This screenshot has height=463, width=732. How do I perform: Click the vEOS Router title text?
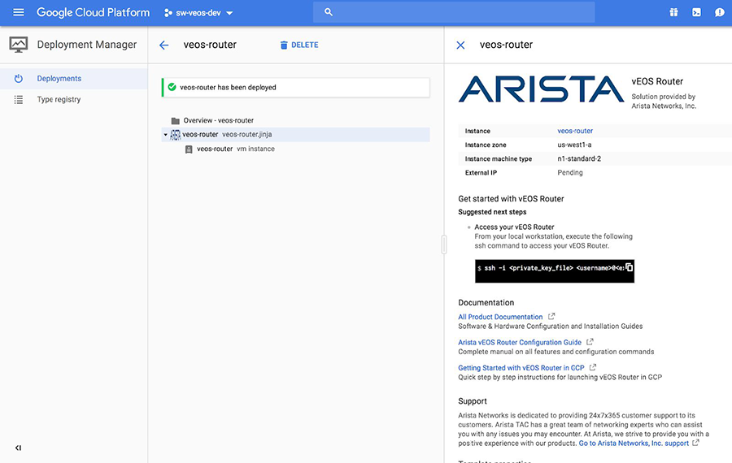coord(657,81)
